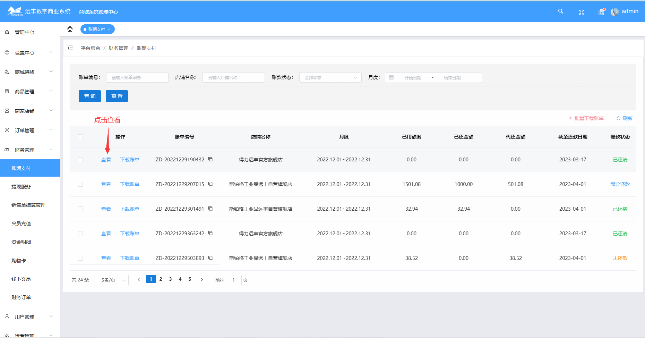The image size is (645, 338).
Task: Click the 设置中心 gear icon
Action: coord(7,52)
